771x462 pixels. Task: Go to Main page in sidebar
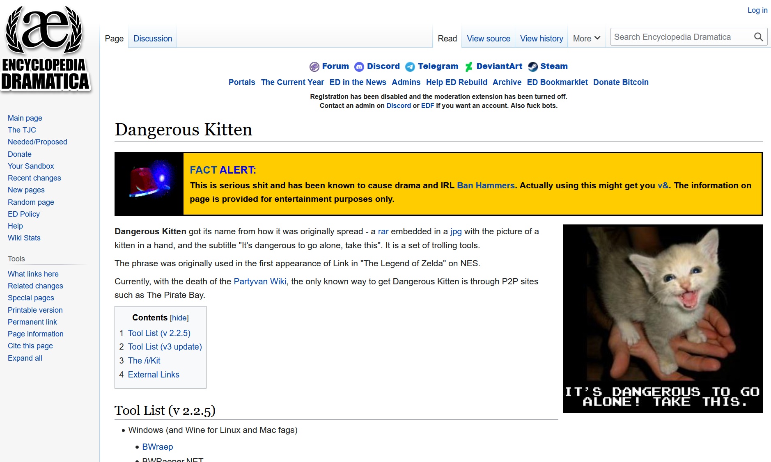(25, 118)
